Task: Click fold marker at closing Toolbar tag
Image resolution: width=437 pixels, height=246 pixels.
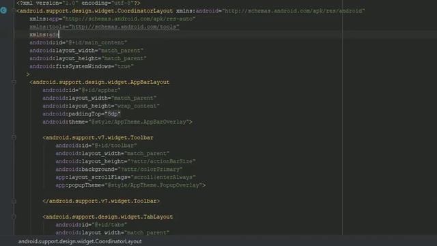Action: tap(14, 201)
